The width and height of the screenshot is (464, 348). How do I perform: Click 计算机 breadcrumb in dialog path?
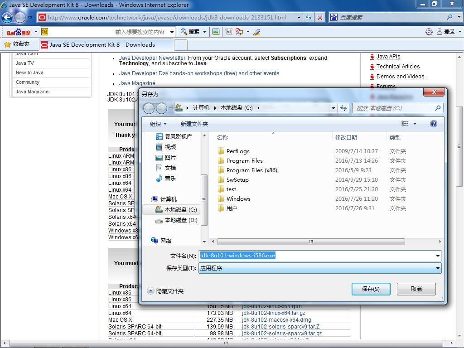[x=201, y=108]
